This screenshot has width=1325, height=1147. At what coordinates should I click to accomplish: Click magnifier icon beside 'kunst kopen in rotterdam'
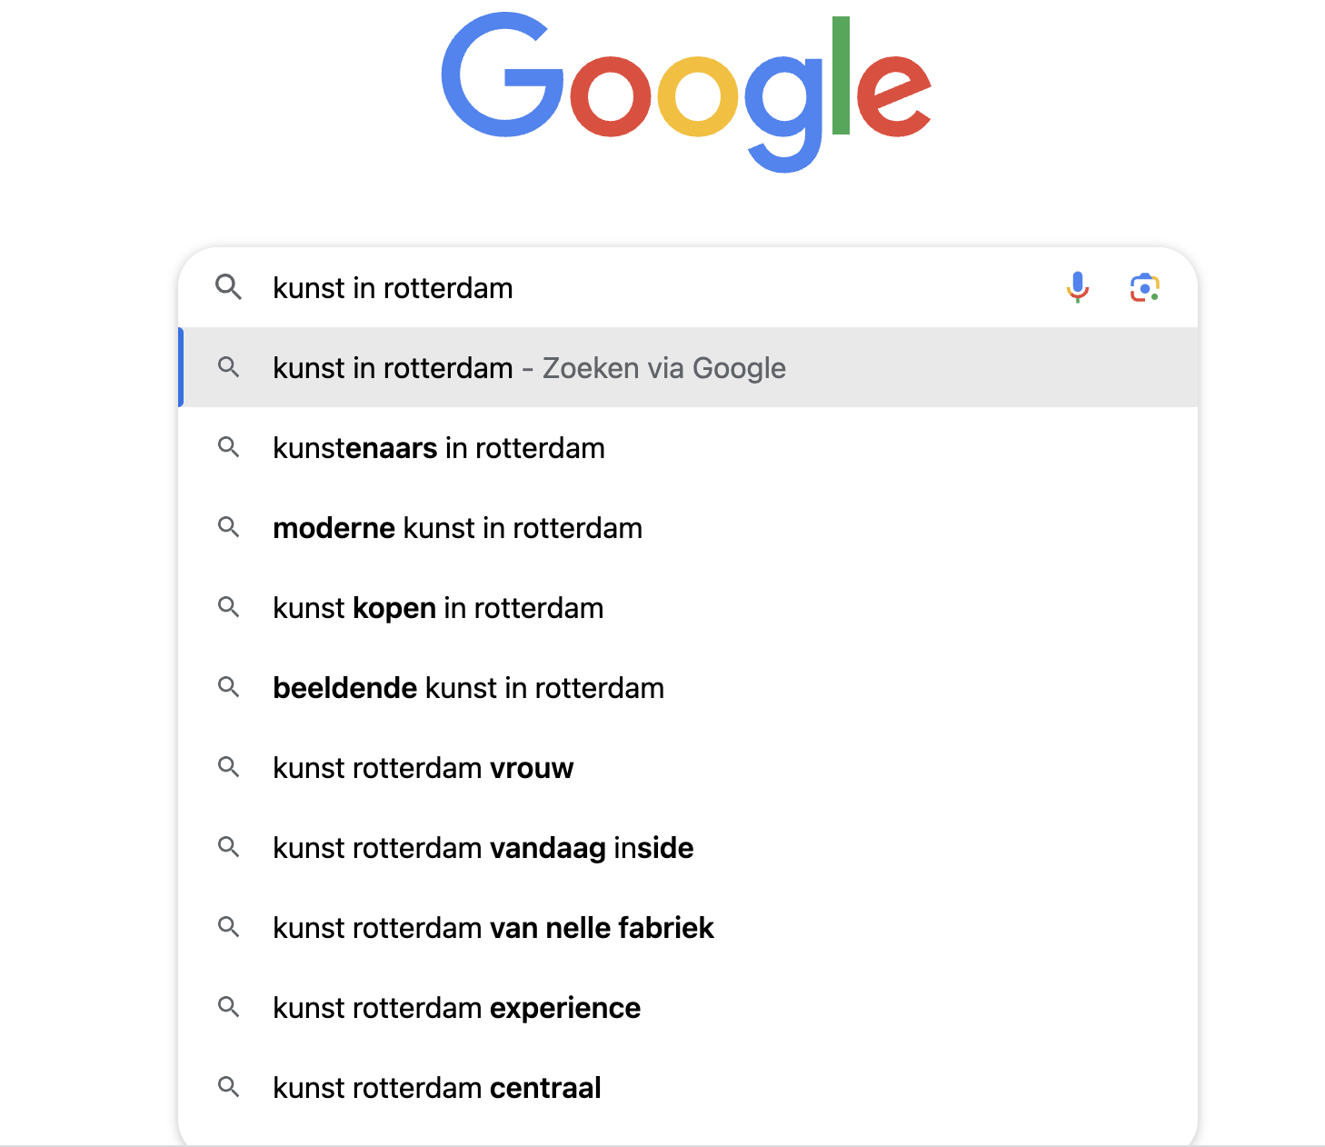[228, 607]
